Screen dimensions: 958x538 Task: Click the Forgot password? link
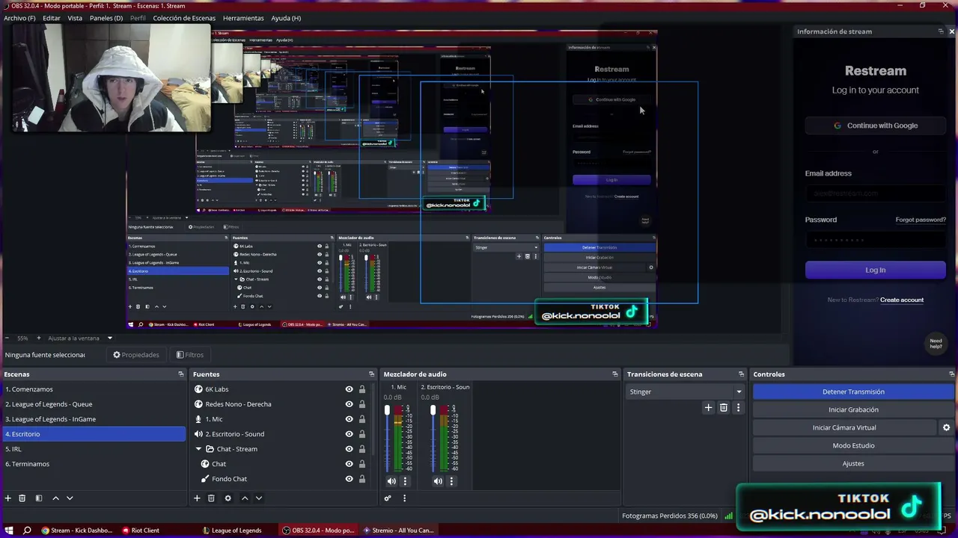click(921, 220)
